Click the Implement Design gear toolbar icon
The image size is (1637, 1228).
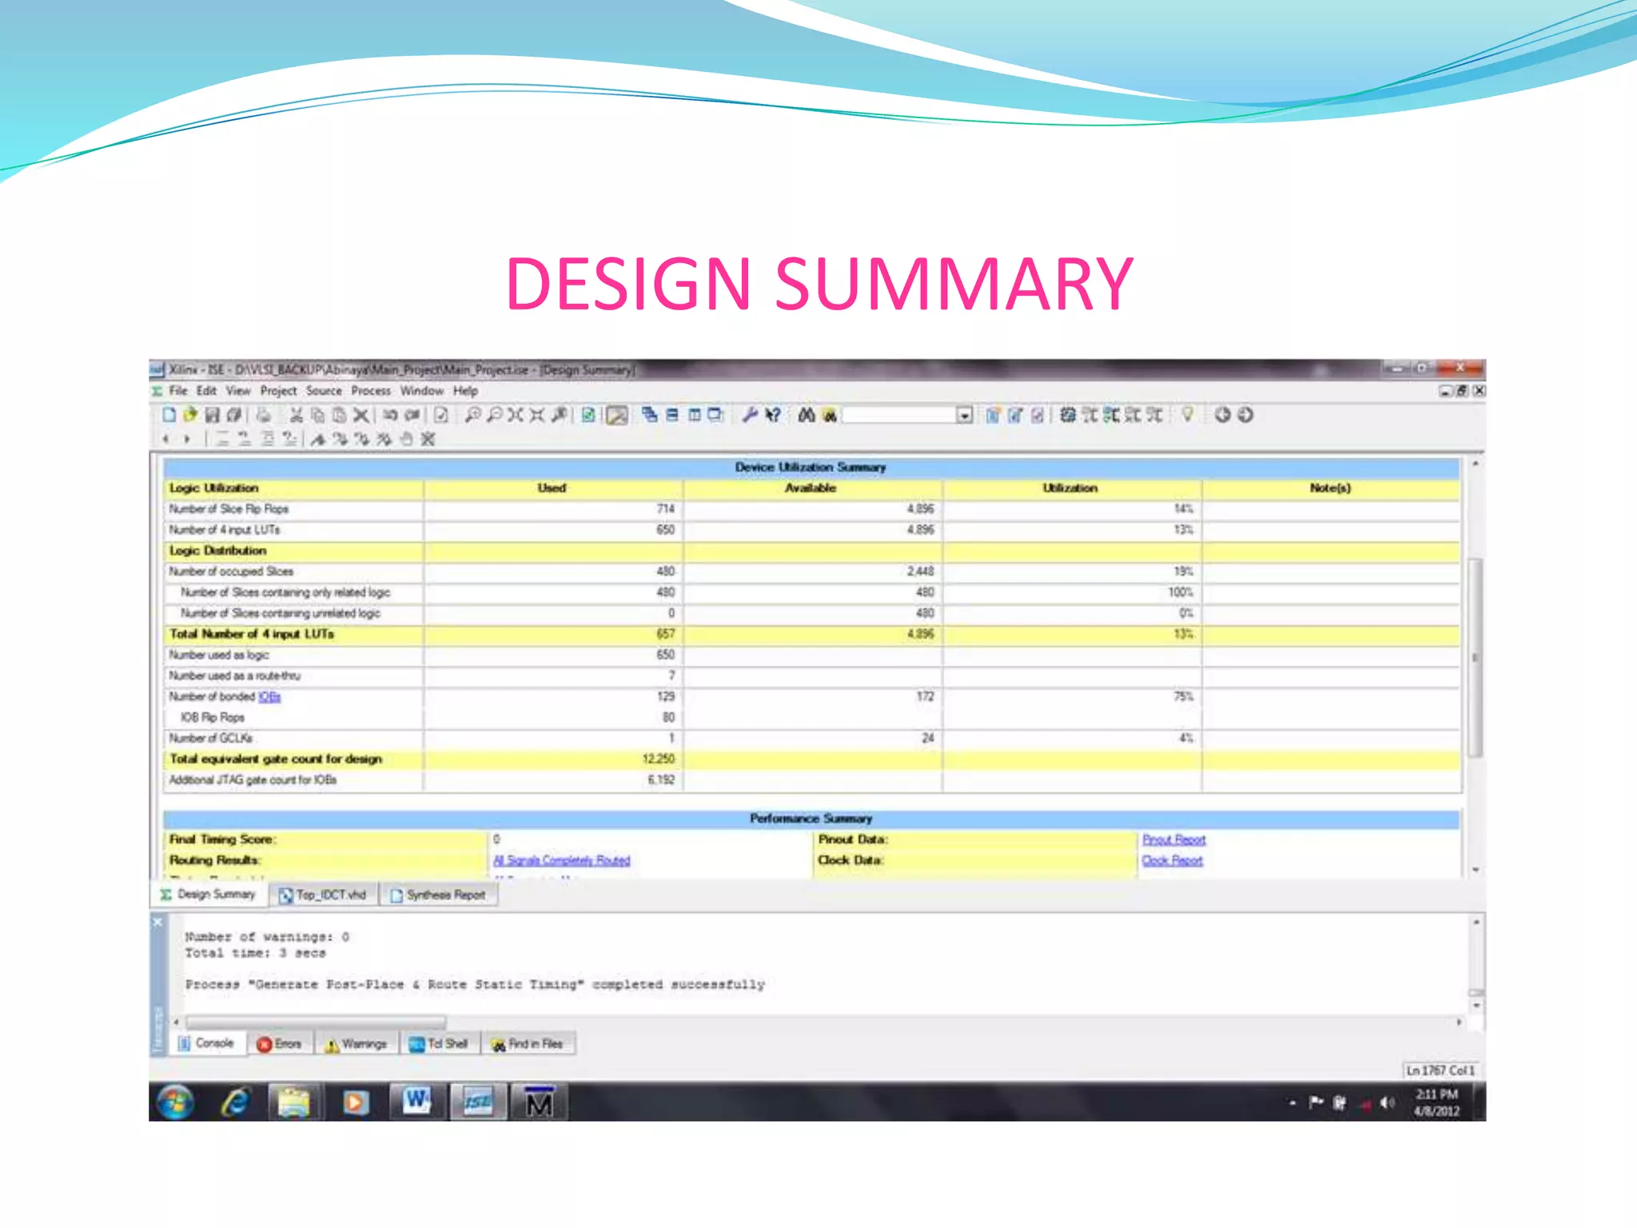[x=1067, y=414]
